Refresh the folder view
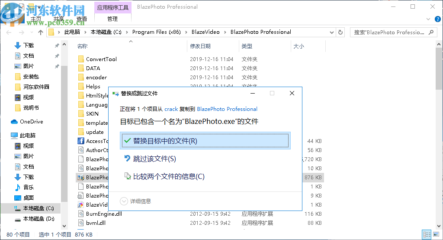Screen dimensions: 443x240 pyautogui.click(x=340, y=32)
